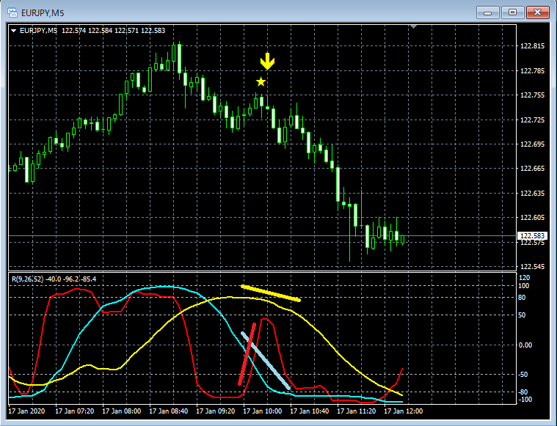Click the 17 Jan 2020 time axis label

coord(26,411)
